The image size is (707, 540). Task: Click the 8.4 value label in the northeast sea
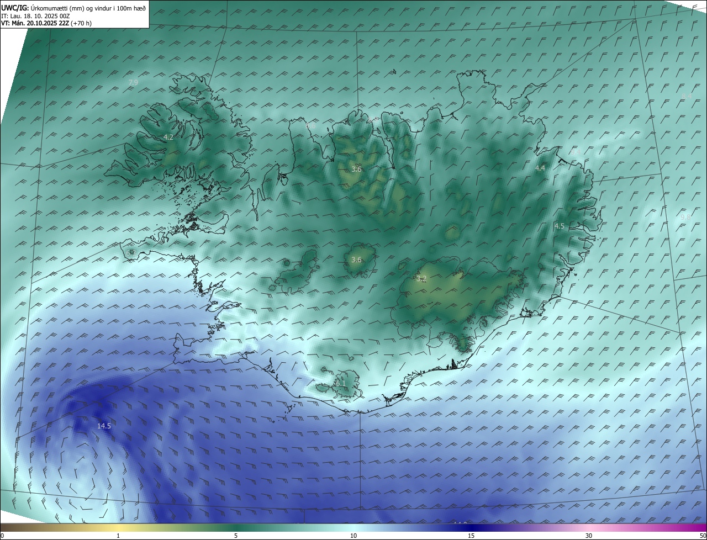pyautogui.click(x=687, y=96)
